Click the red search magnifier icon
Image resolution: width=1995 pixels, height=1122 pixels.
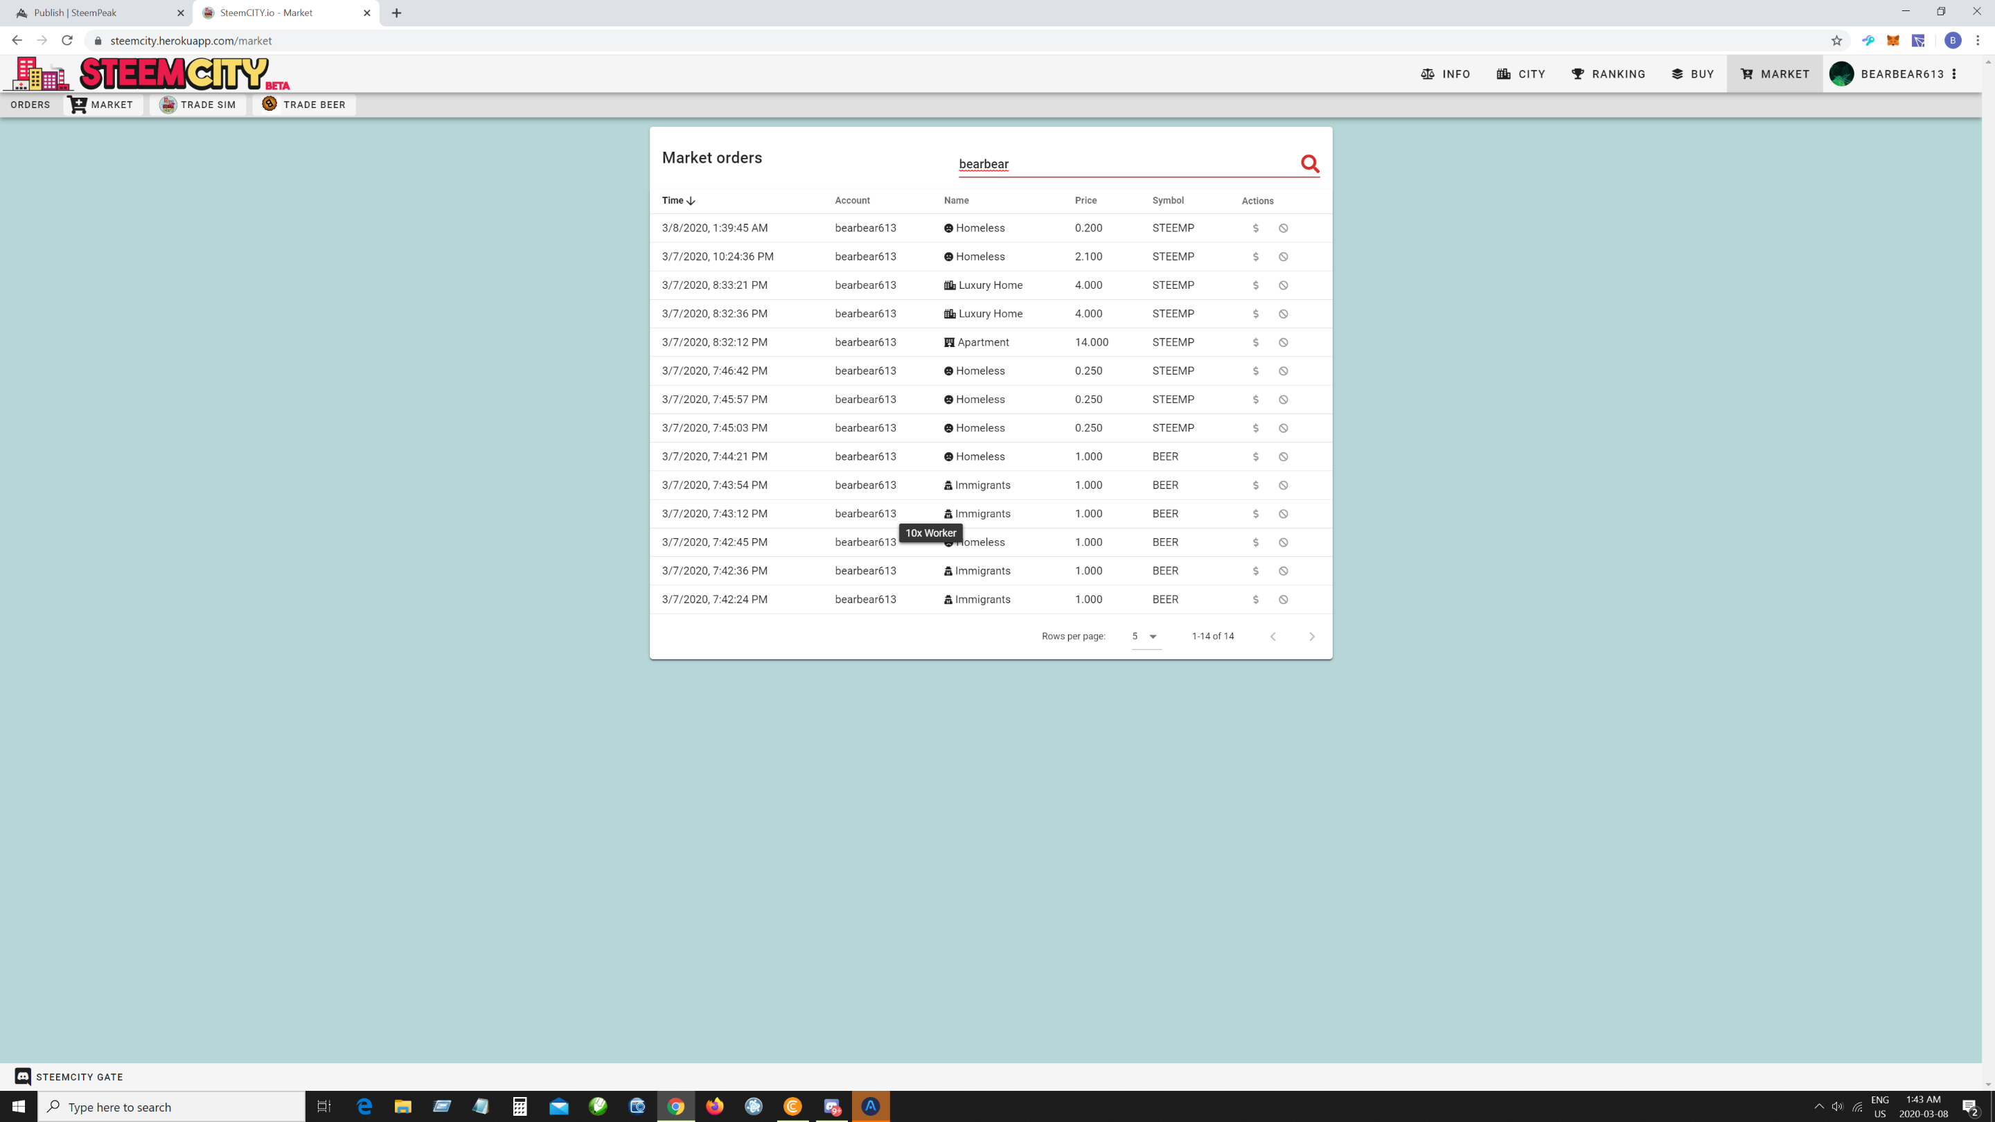point(1310,163)
